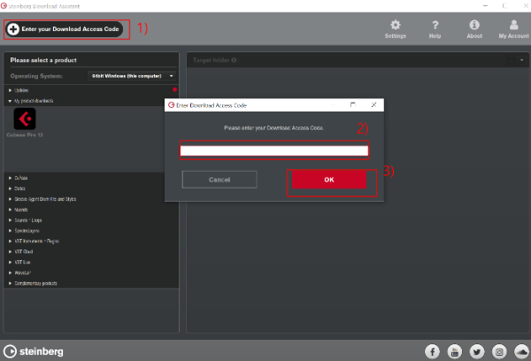Open Steinberg's Instagram icon

pos(499,352)
